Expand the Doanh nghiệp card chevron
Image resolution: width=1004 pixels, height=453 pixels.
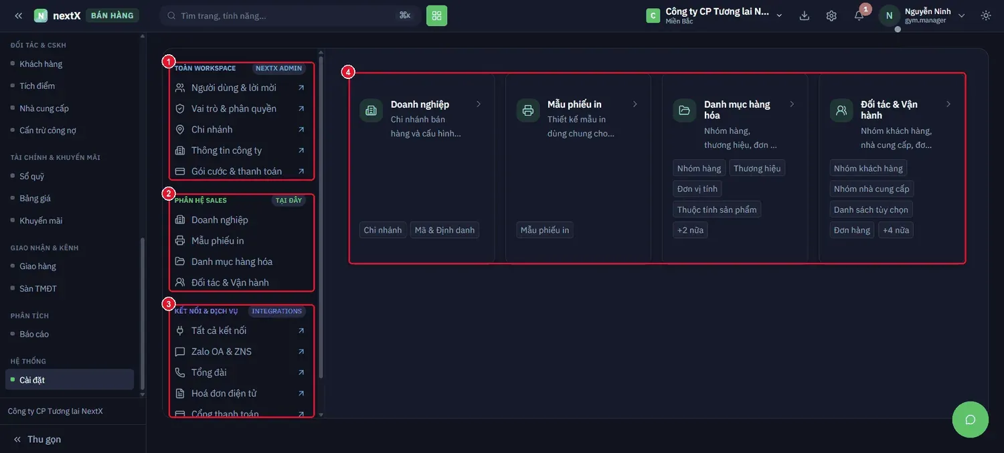tap(479, 104)
